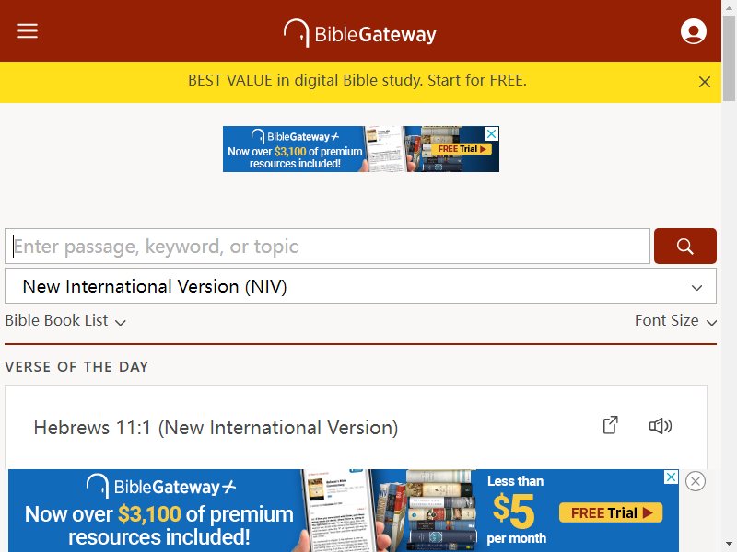Click the vertical page scrollbar thumb
This screenshot has width=737, height=552.
tap(729, 59)
